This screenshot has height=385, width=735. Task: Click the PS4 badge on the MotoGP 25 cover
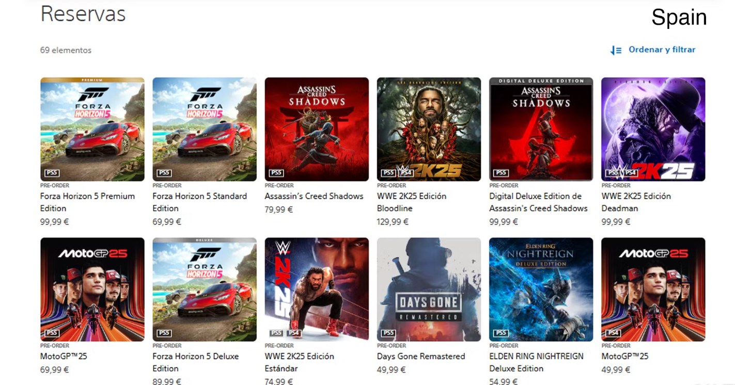[x=613, y=333]
